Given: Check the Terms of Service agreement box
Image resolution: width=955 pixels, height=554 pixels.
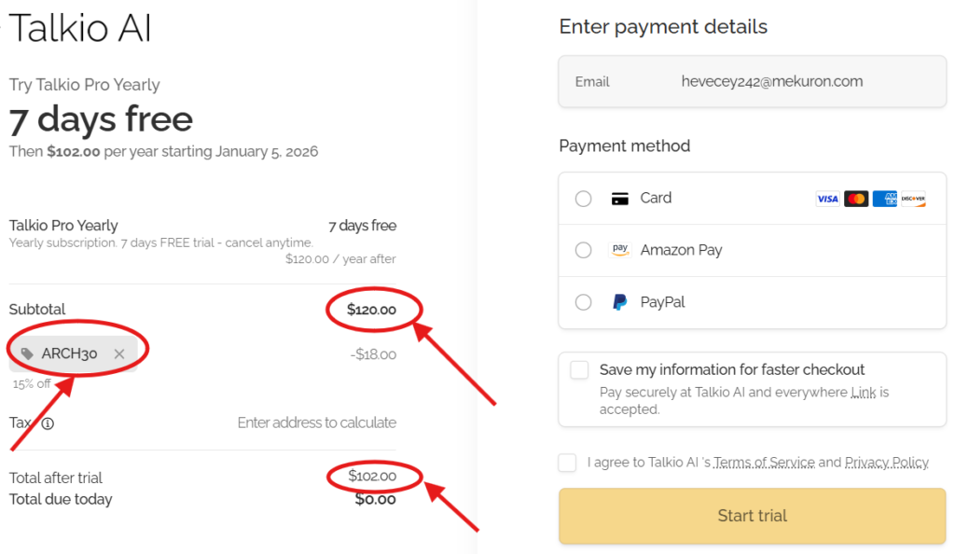Looking at the screenshot, I should (566, 462).
